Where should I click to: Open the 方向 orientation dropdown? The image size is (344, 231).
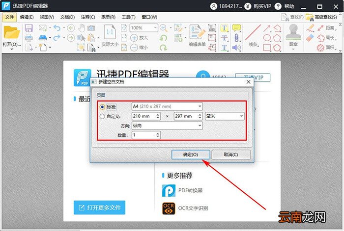(167, 126)
